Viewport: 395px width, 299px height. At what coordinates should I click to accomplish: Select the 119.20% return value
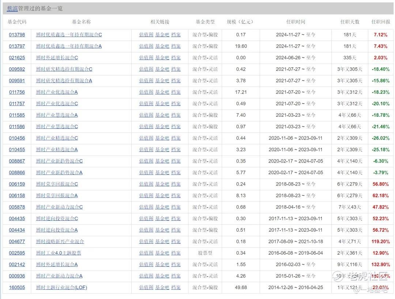[381, 242]
